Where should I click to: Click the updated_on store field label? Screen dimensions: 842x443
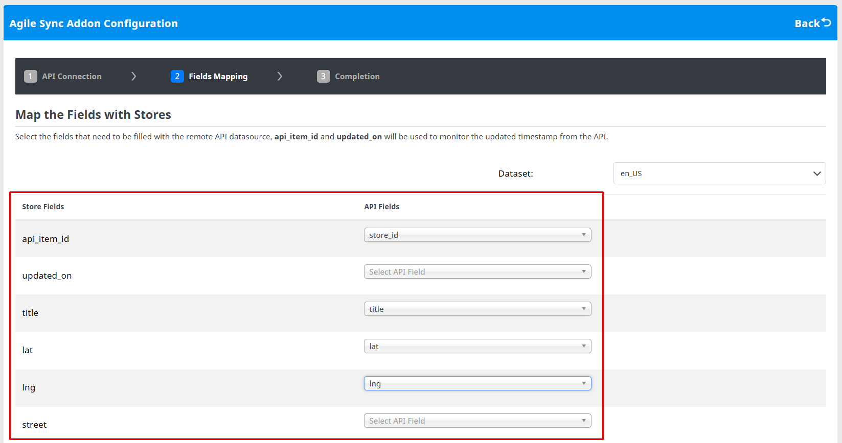click(47, 276)
